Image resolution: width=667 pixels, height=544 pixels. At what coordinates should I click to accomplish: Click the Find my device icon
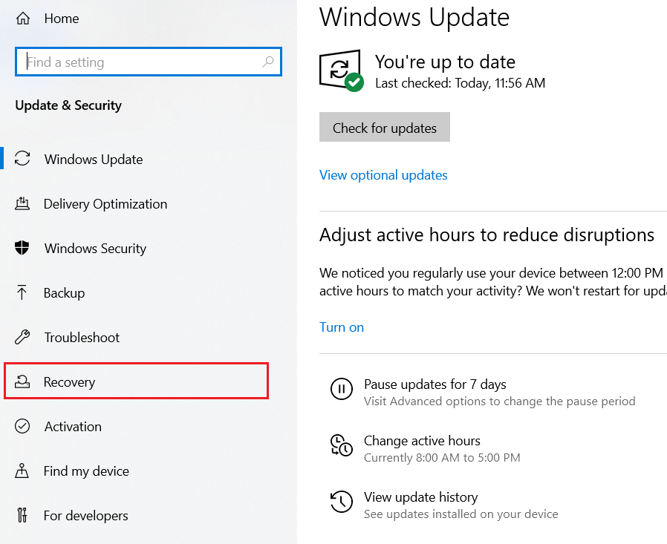(22, 471)
